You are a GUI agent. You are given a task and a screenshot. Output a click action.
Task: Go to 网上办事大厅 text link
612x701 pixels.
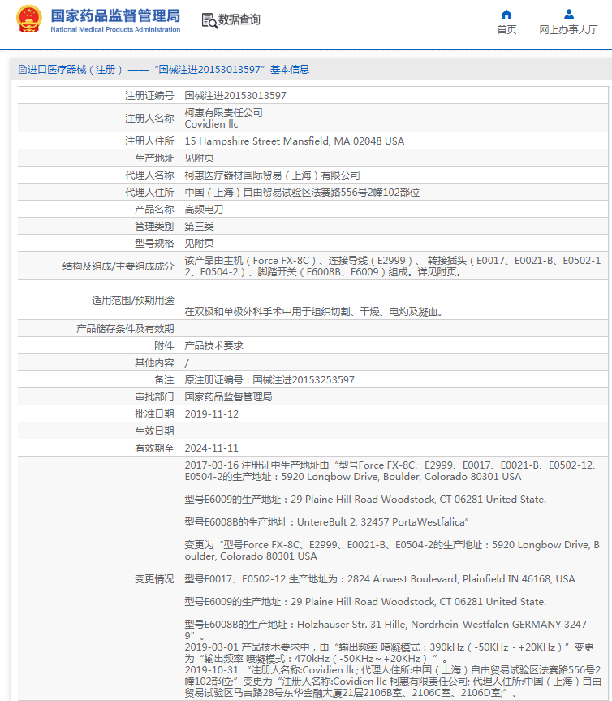click(x=568, y=30)
